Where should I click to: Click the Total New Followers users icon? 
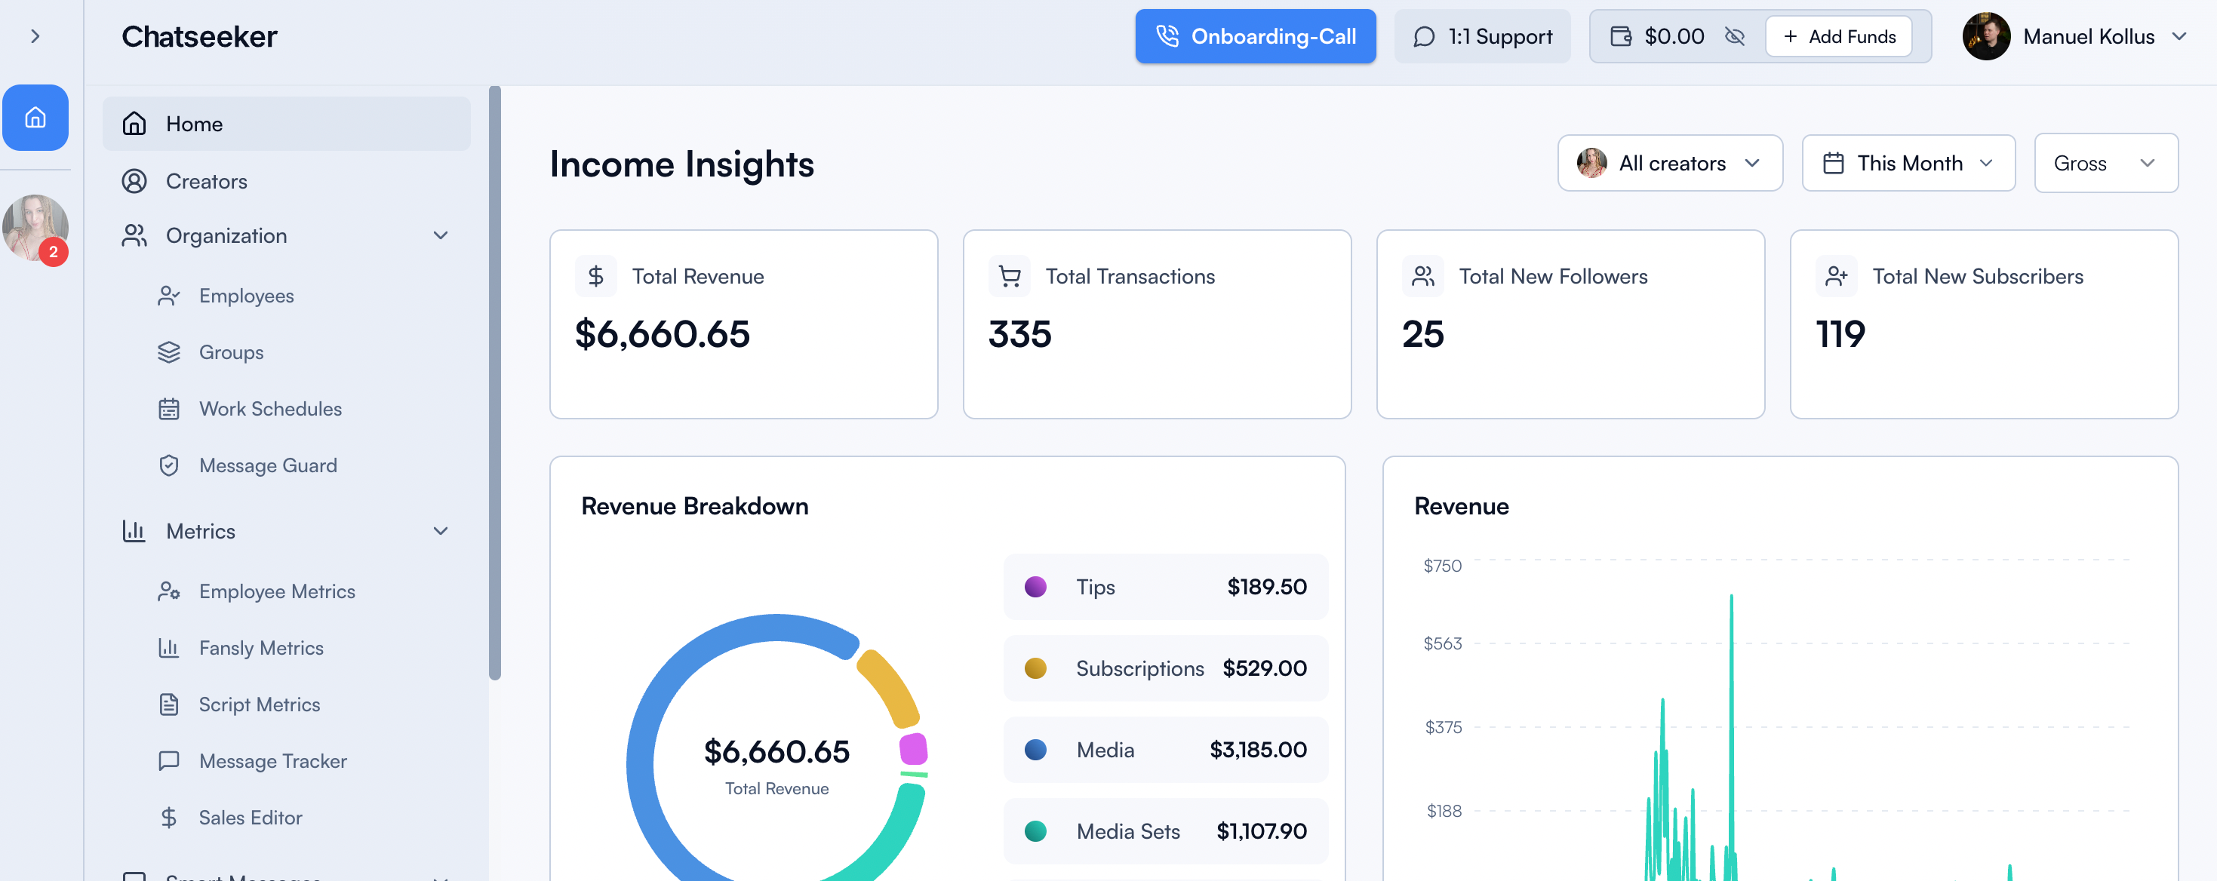click(x=1422, y=276)
